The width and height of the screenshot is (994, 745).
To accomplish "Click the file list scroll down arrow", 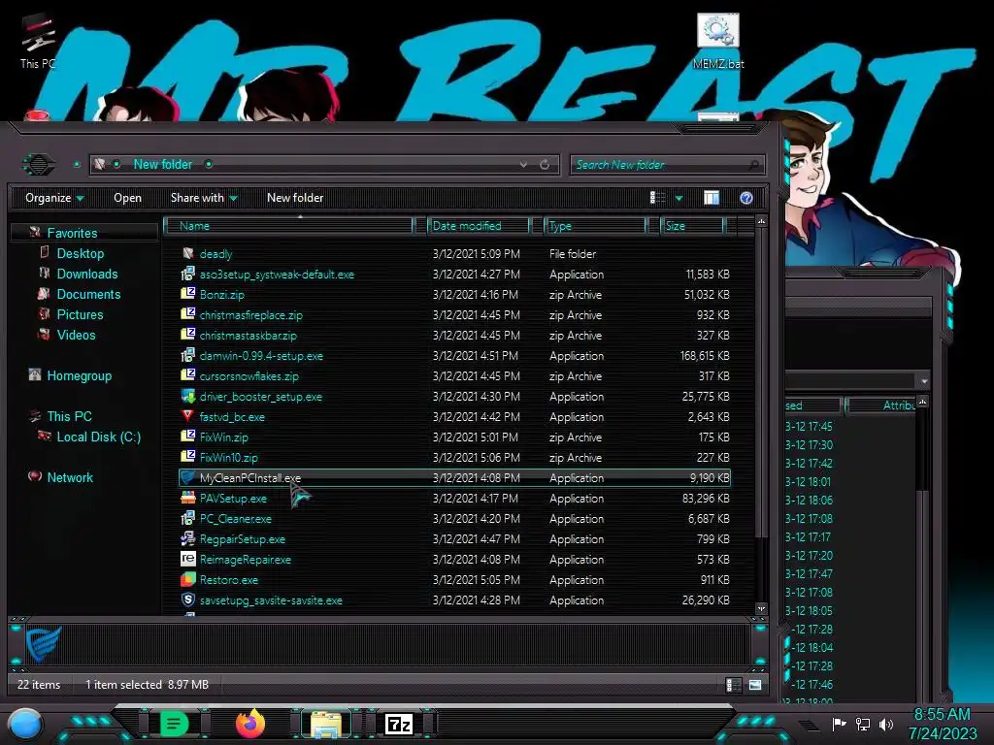I will [x=761, y=609].
